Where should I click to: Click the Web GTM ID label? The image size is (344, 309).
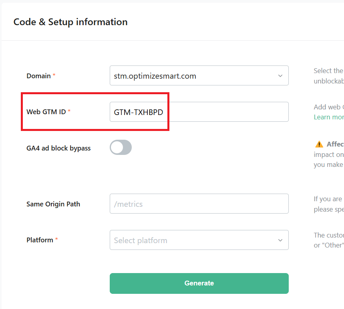click(46, 112)
